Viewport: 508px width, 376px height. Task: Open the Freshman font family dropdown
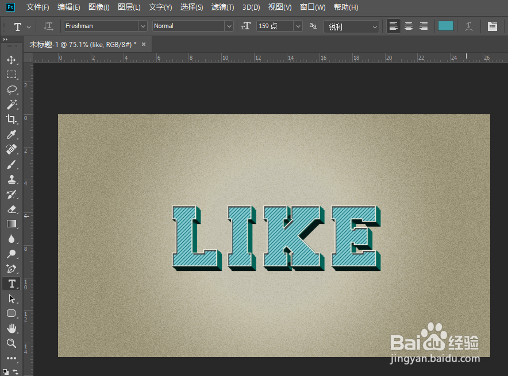click(143, 26)
